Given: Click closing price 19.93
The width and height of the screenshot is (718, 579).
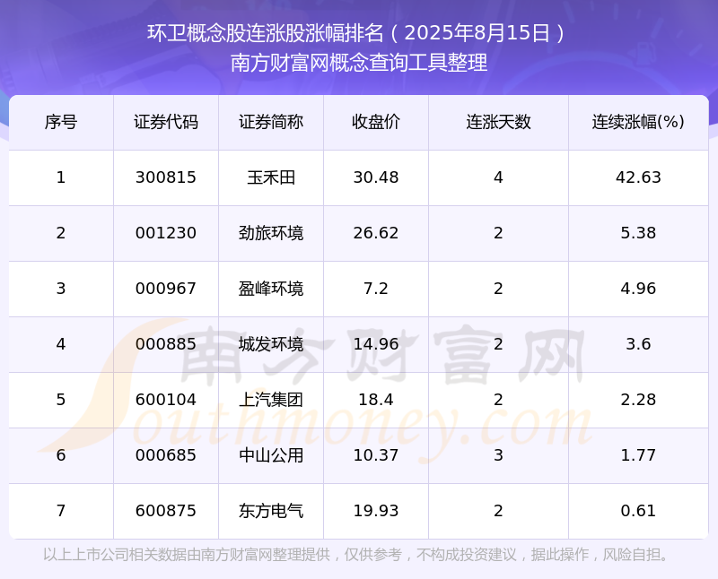Looking at the screenshot, I should pos(375,511).
